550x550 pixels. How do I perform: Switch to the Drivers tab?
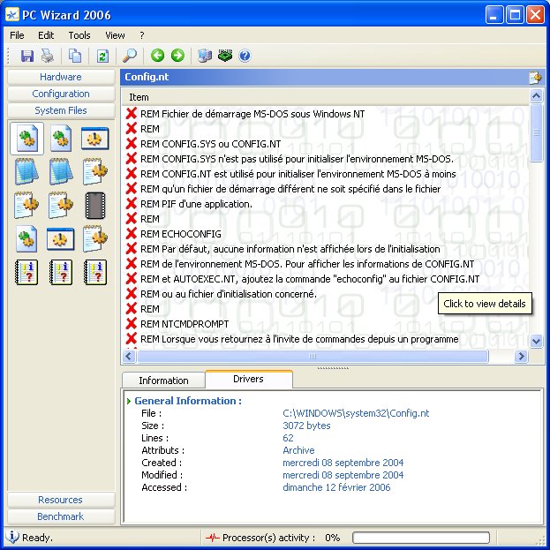(x=248, y=379)
